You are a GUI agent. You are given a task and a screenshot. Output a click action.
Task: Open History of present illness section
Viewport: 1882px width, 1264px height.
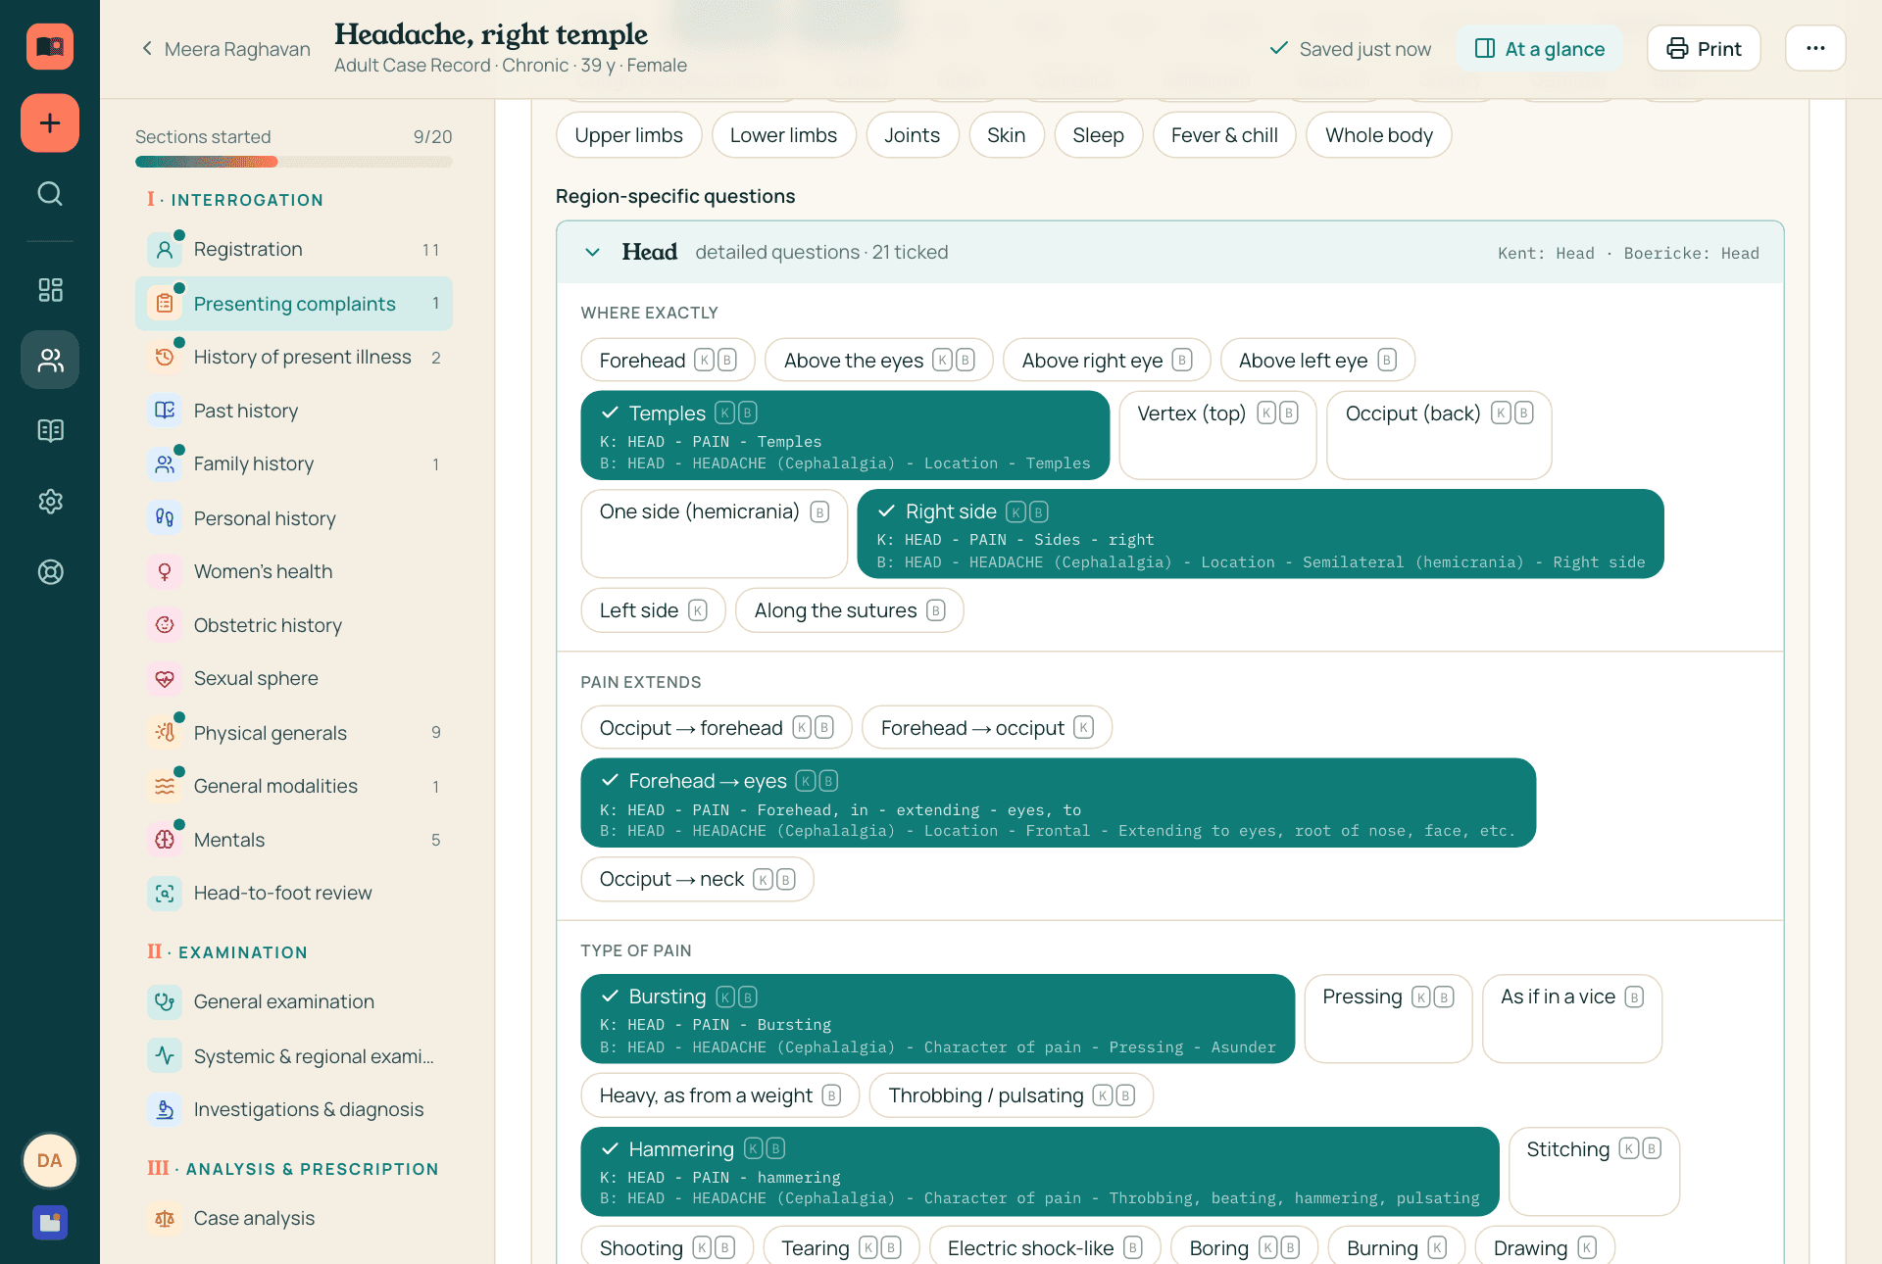click(x=294, y=357)
